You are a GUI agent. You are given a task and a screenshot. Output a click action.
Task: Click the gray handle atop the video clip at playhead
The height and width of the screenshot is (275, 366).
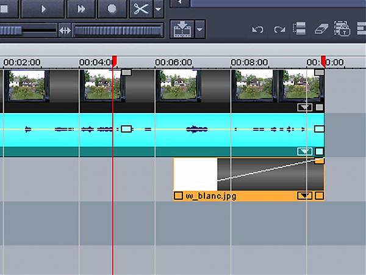click(126, 72)
